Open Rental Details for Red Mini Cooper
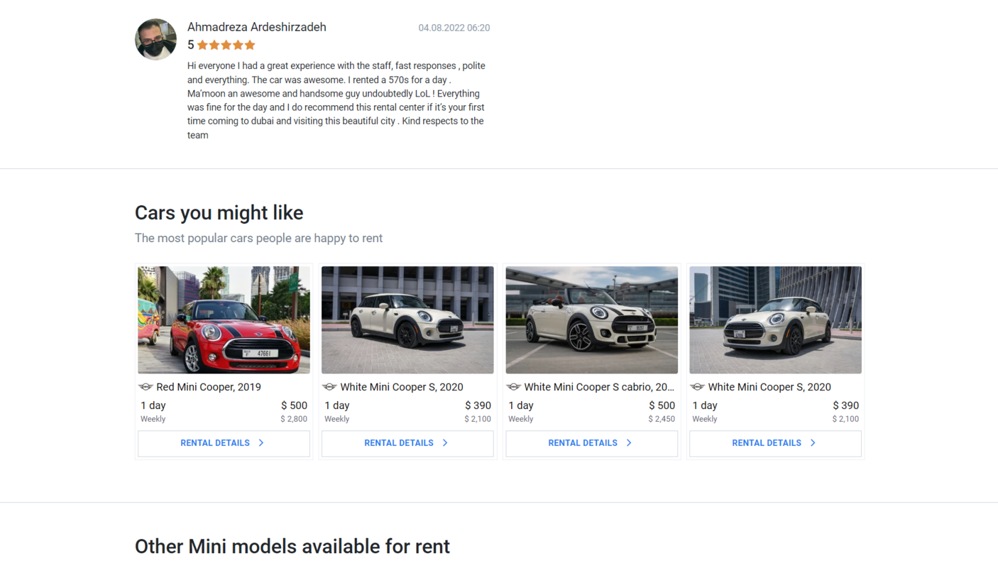 pos(224,443)
